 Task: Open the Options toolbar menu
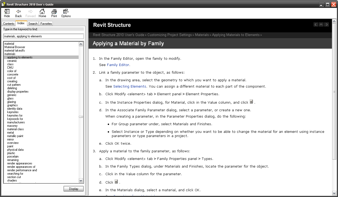coord(66,13)
